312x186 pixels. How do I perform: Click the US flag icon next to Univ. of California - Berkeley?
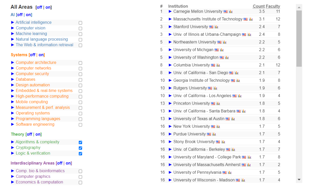(228, 150)
